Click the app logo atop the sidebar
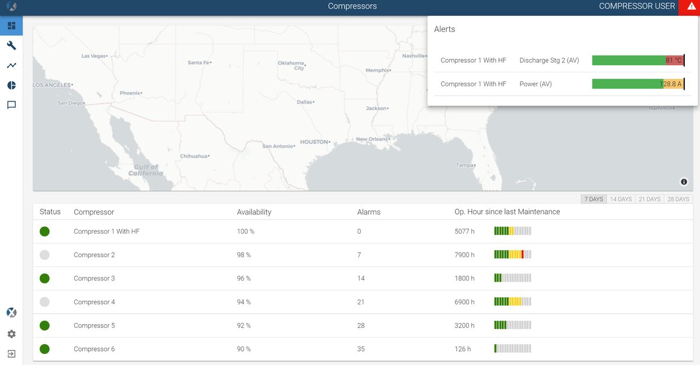 10,6
